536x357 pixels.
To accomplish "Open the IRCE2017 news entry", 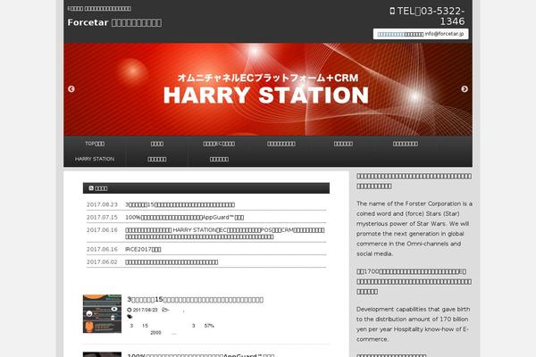I will pyautogui.click(x=143, y=249).
